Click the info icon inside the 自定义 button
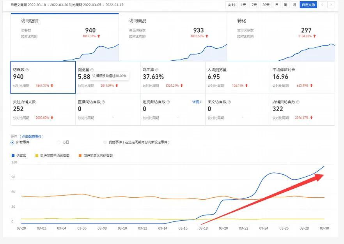Viewport: 344px width, 244px height. point(313,5)
